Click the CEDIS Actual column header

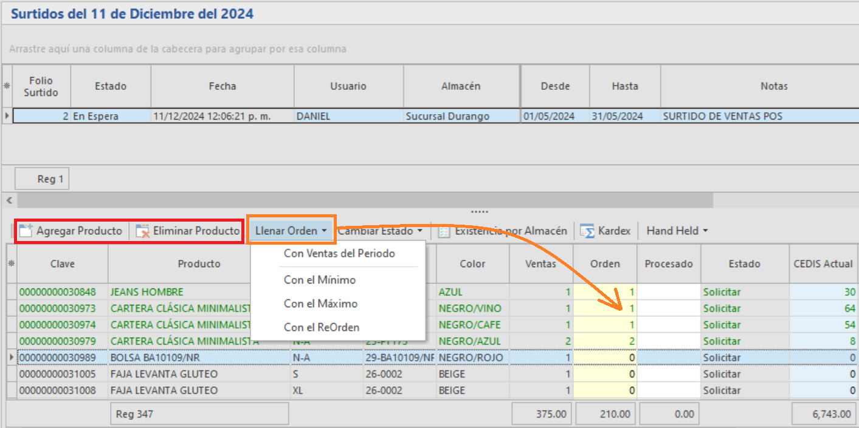(x=823, y=263)
